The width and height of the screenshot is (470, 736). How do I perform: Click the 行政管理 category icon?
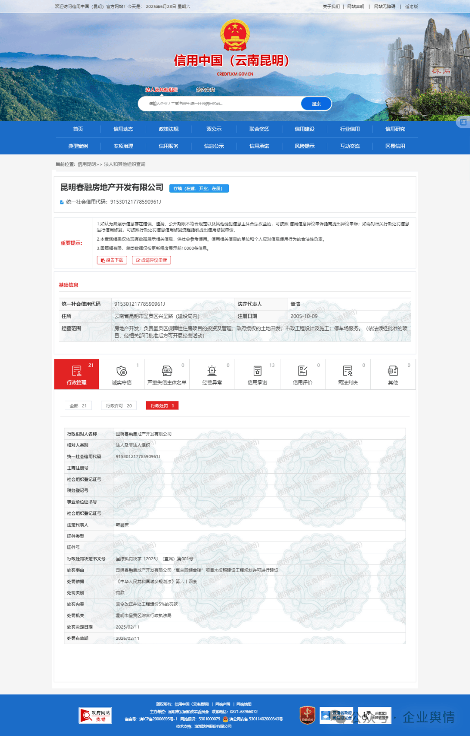pos(77,371)
